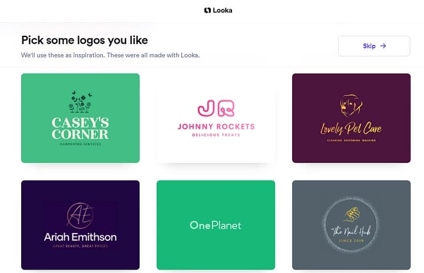Viewport: 424px width, 273px height.
Task: Click The Nail Hub script text
Action: click(x=351, y=231)
